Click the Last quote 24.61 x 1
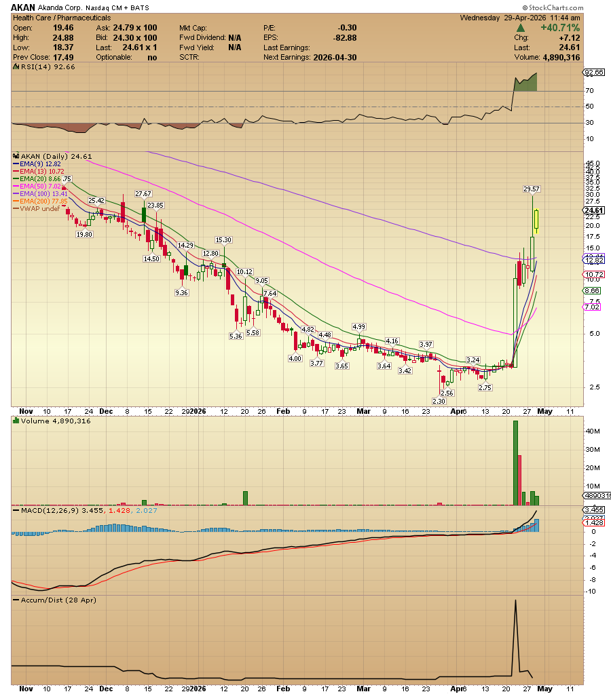This screenshot has width=611, height=694. (140, 47)
